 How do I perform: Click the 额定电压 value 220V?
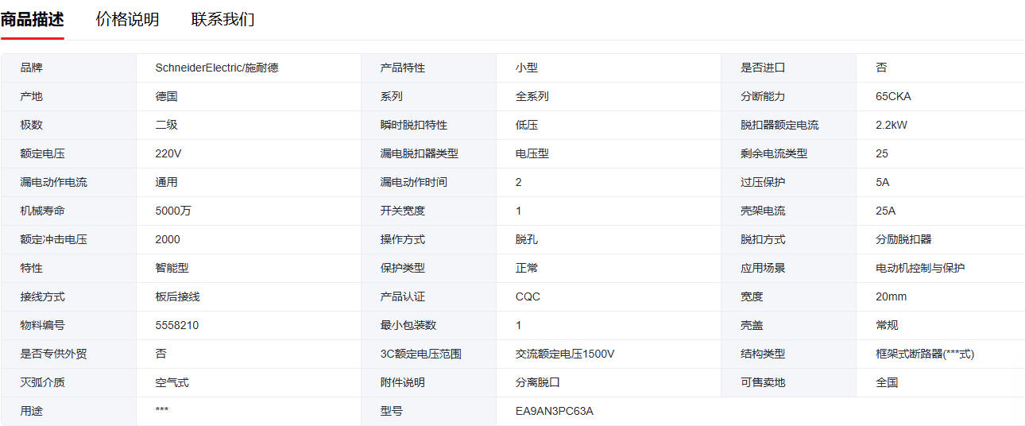(x=168, y=154)
